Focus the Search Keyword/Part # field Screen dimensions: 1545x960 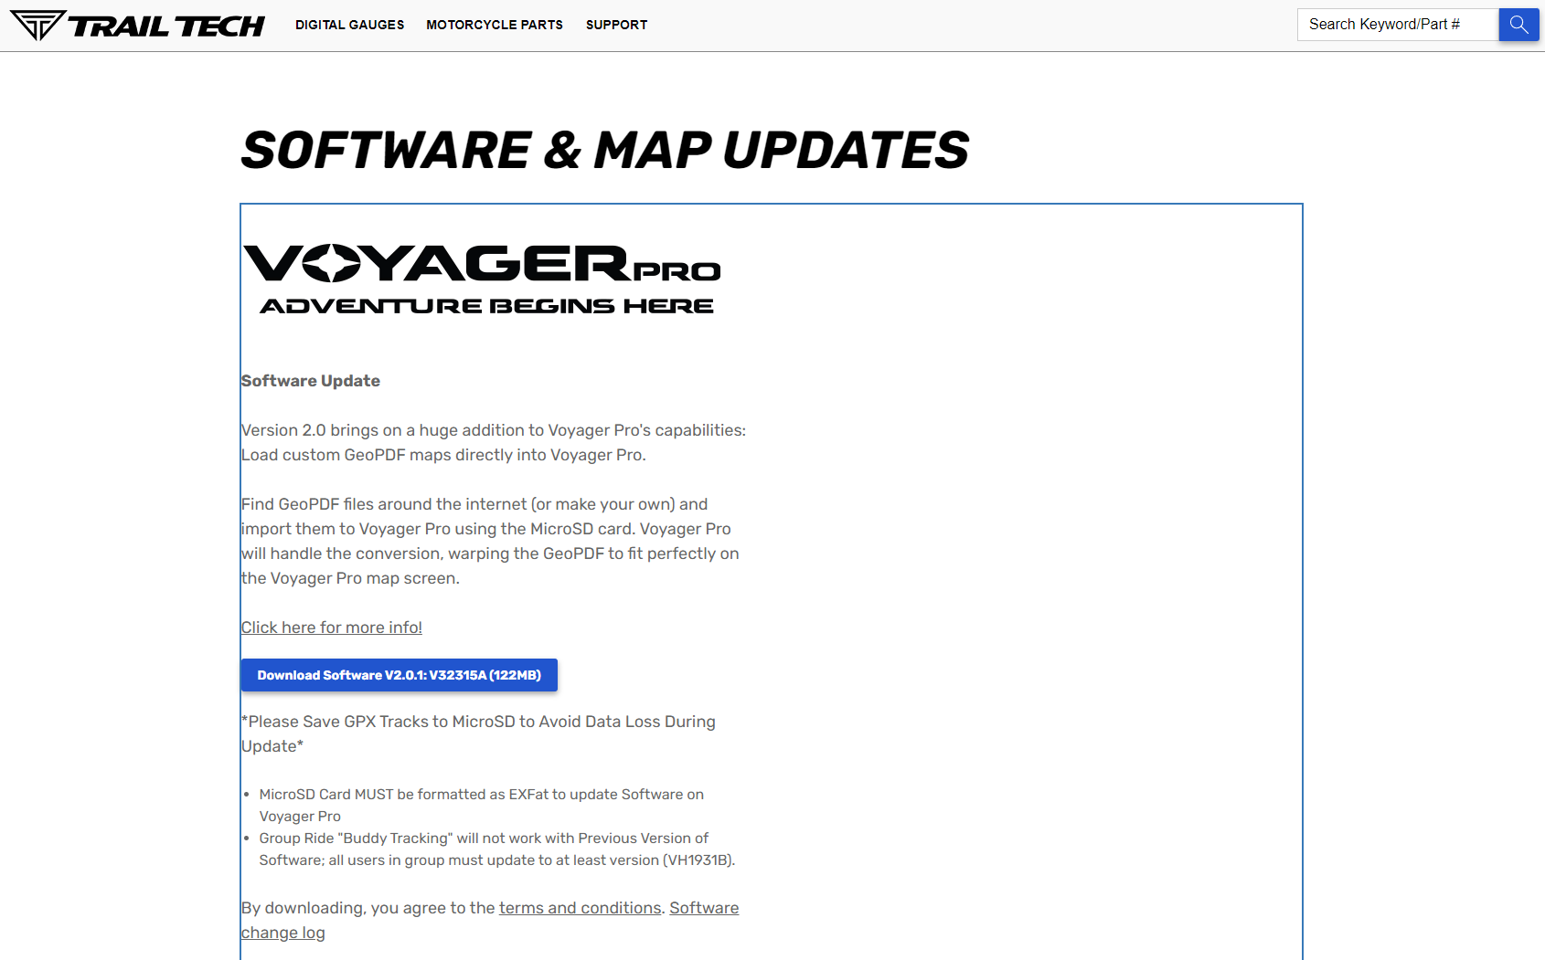pos(1398,25)
